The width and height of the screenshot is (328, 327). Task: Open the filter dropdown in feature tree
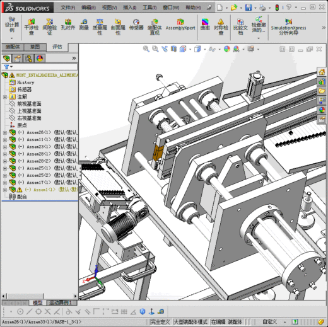8,67
